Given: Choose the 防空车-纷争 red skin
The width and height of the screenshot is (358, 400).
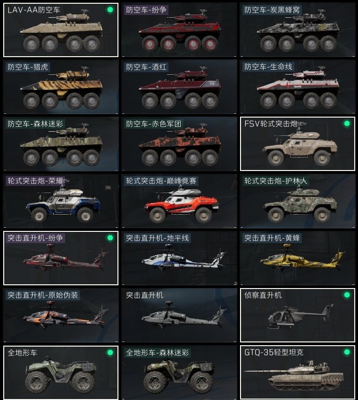Looking at the screenshot, I should tap(179, 30).
